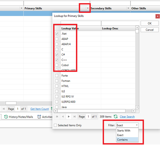Go to next page in lookup pager
Screen dimensions: 160x145
[69, 117]
